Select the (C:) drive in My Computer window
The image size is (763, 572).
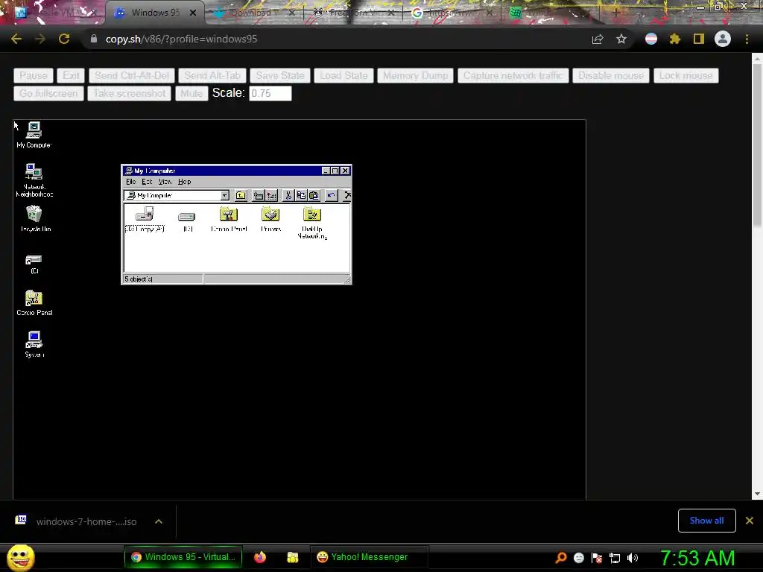pos(187,220)
